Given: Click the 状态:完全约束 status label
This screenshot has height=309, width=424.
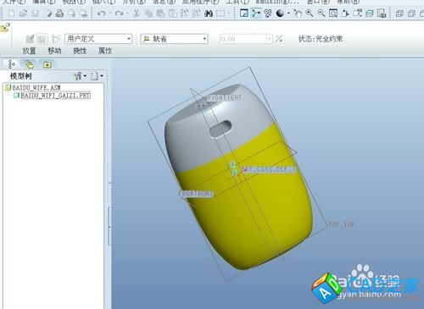Looking at the screenshot, I should point(321,39).
